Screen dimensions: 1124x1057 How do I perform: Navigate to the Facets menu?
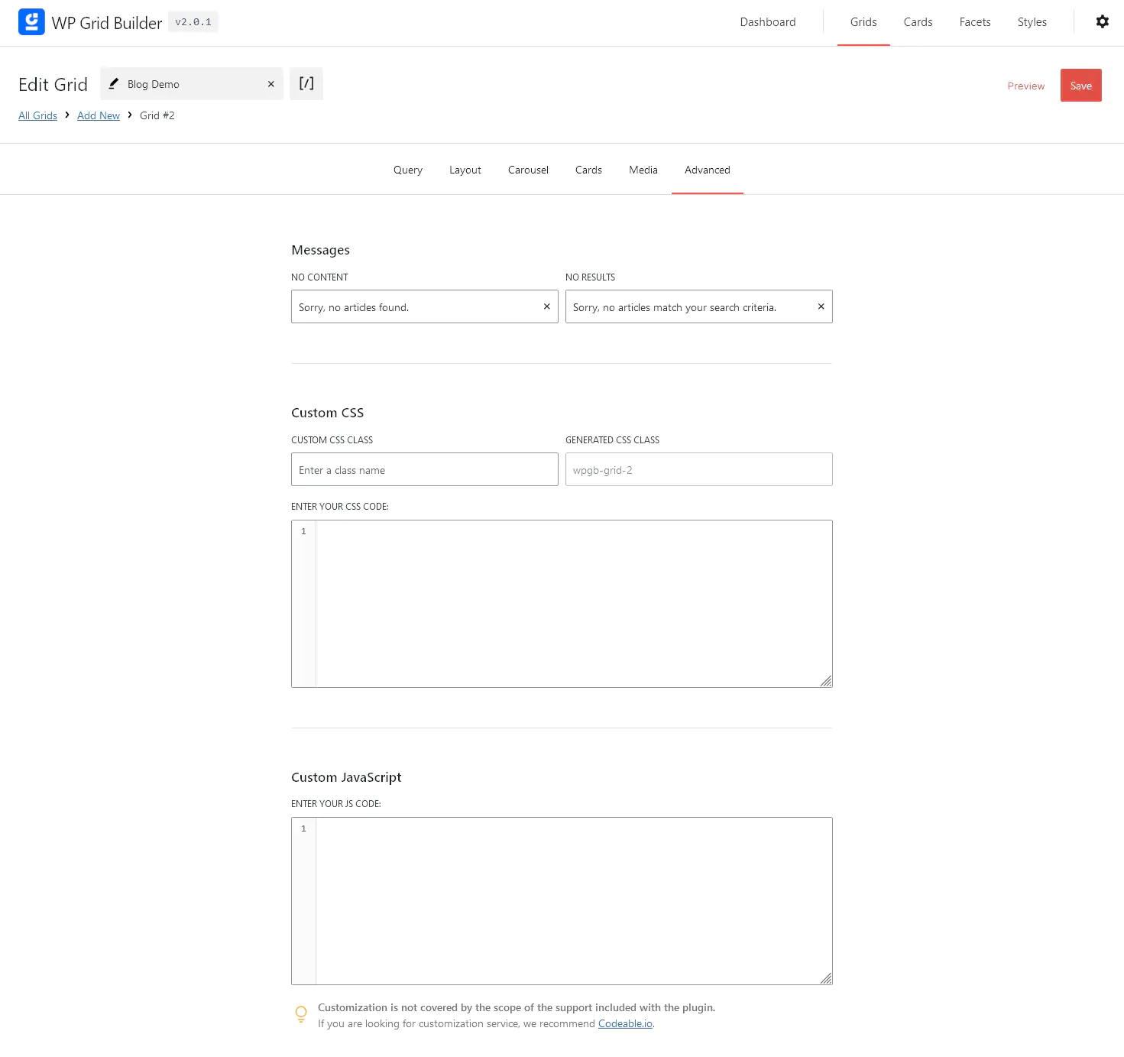click(x=974, y=22)
